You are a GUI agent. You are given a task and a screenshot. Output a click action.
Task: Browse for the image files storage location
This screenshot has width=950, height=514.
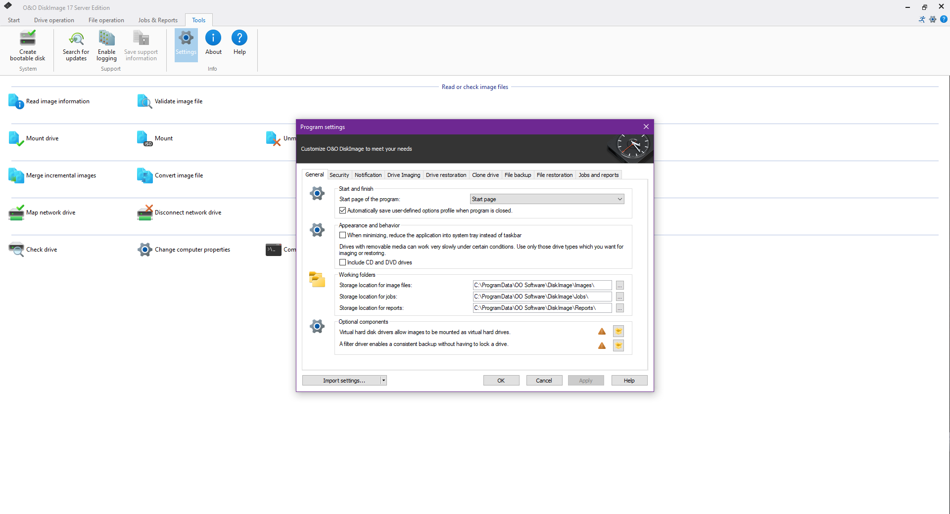click(x=619, y=285)
